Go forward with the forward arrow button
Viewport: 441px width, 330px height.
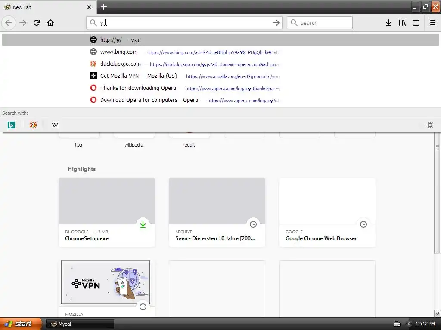23,23
